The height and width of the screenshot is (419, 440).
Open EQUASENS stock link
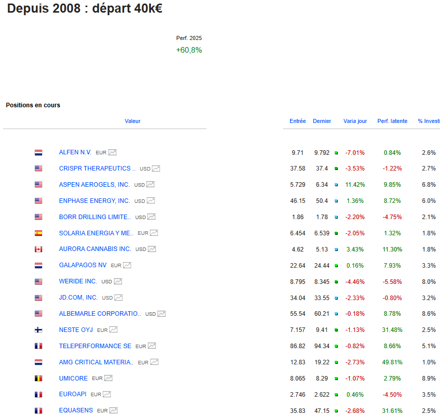76,410
